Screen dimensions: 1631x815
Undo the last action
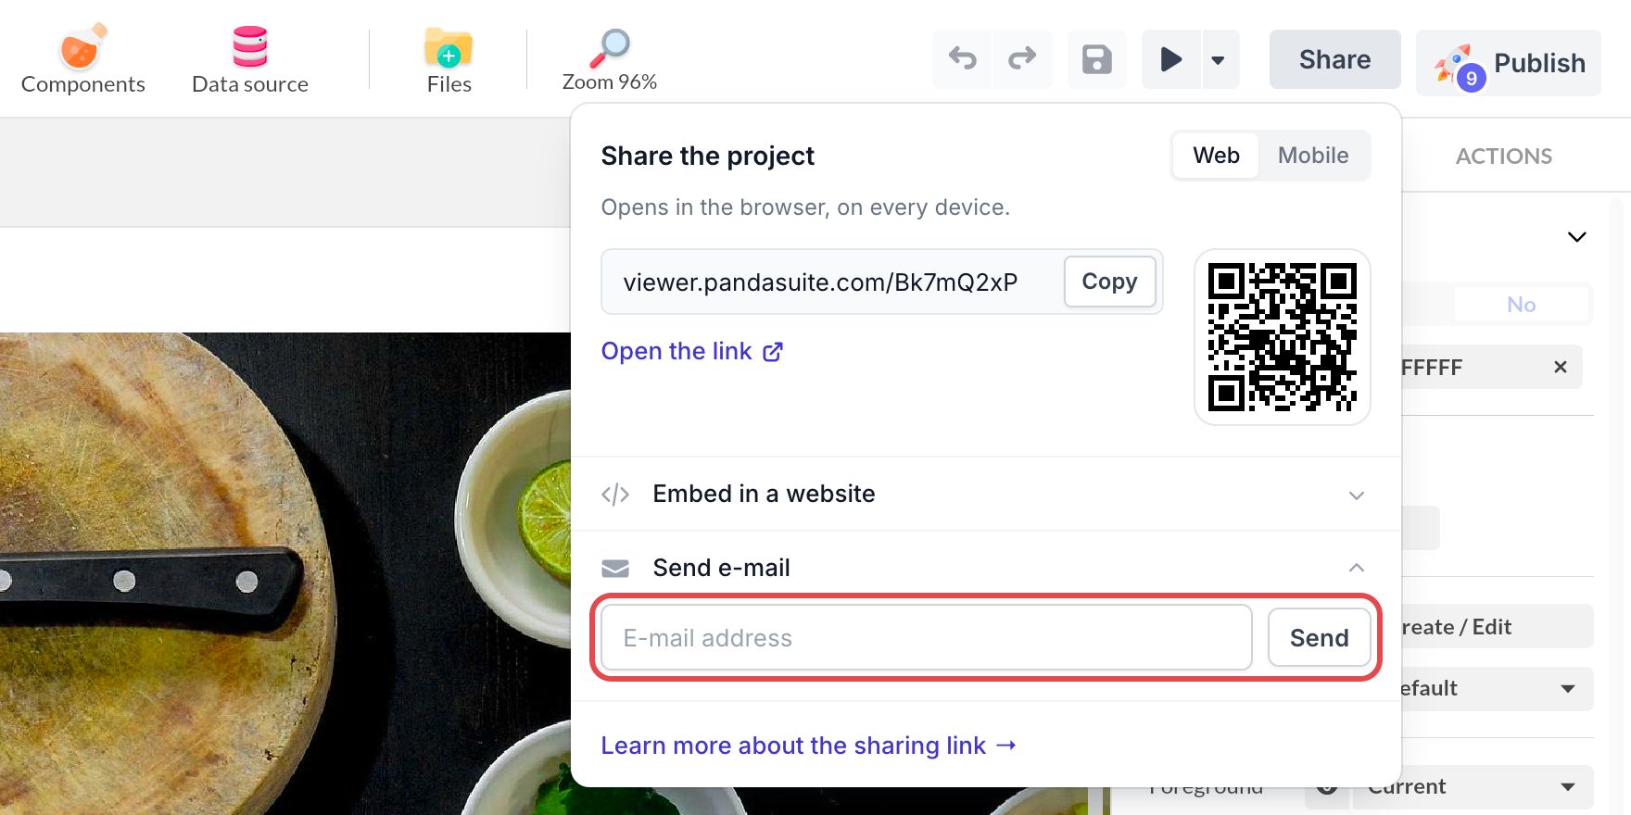click(x=963, y=59)
